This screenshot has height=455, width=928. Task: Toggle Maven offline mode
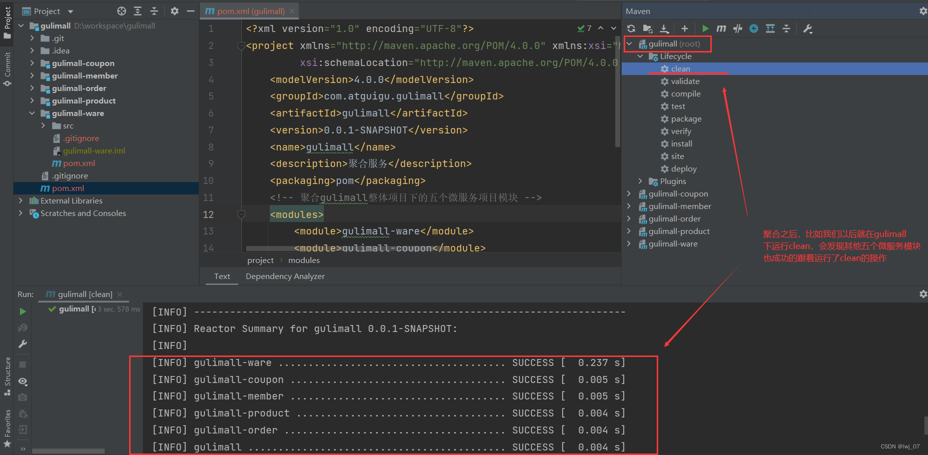point(738,28)
